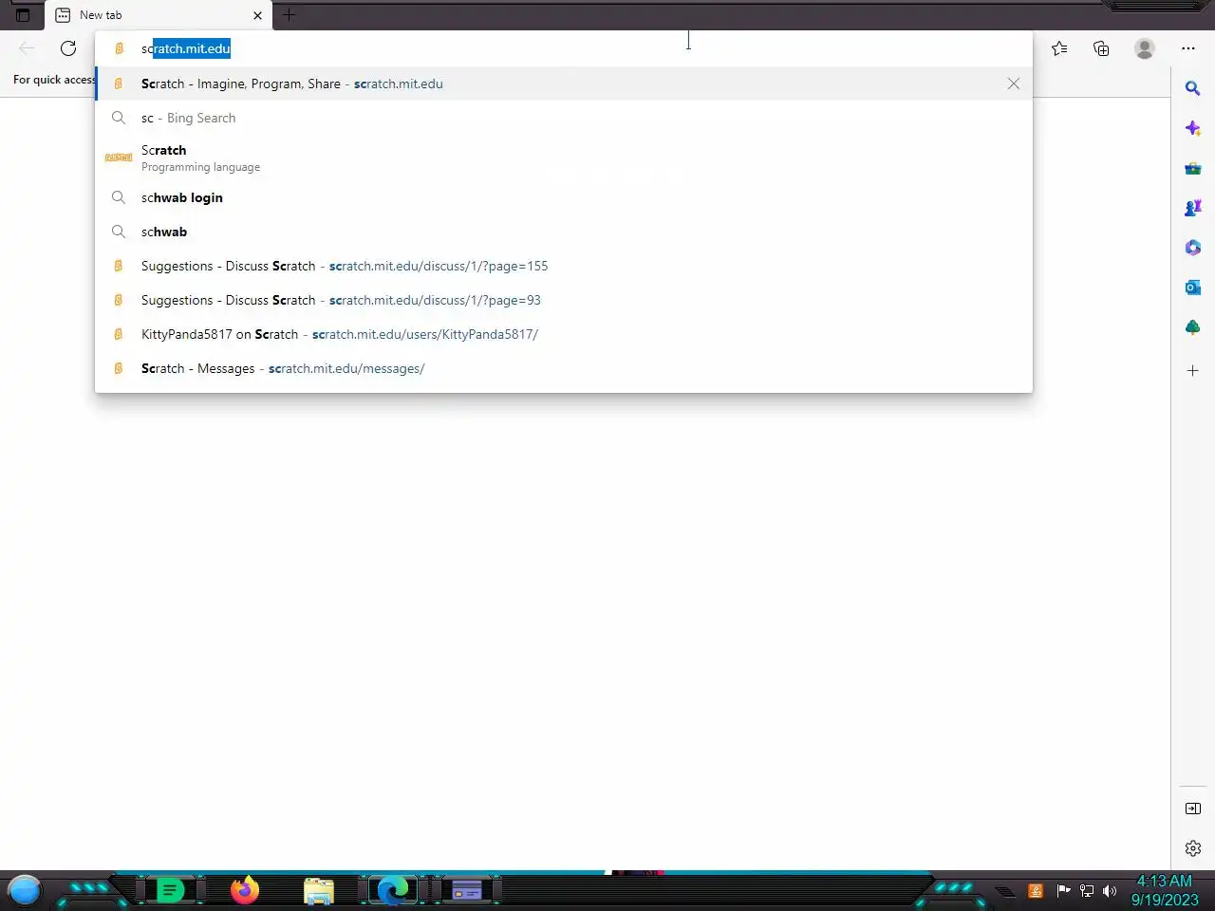This screenshot has height=911, width=1215.
Task: Open sidebar settings gear icon
Action: point(1193,848)
